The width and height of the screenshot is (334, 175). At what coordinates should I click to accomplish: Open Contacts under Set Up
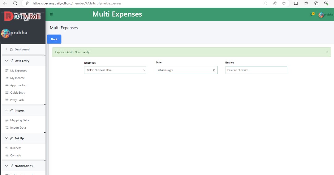[x=16, y=155]
